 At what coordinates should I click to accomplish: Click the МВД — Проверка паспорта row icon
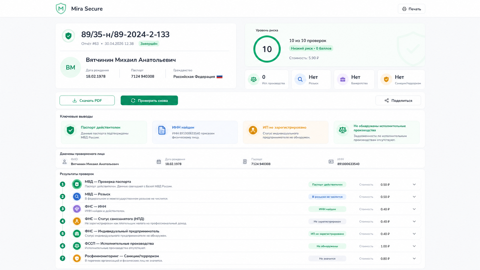click(x=77, y=184)
